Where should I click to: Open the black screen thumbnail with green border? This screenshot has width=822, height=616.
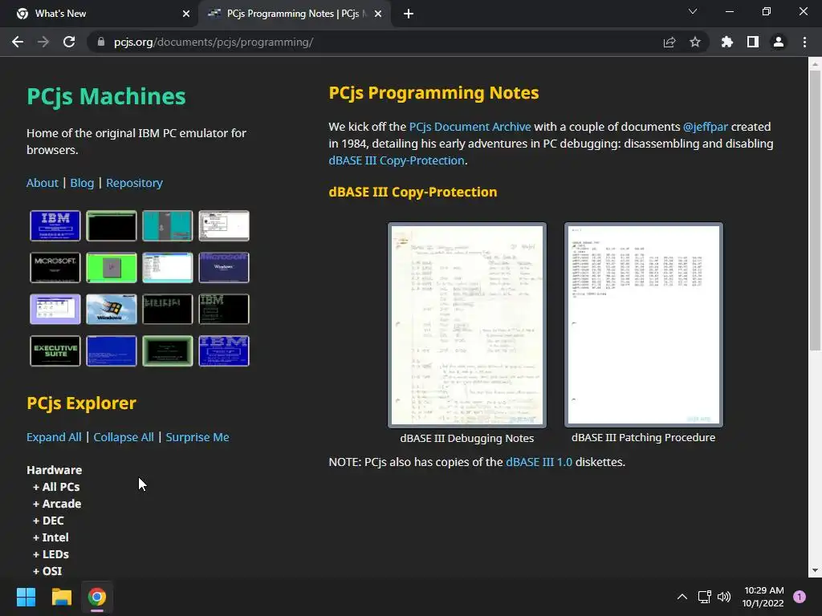tap(111, 225)
